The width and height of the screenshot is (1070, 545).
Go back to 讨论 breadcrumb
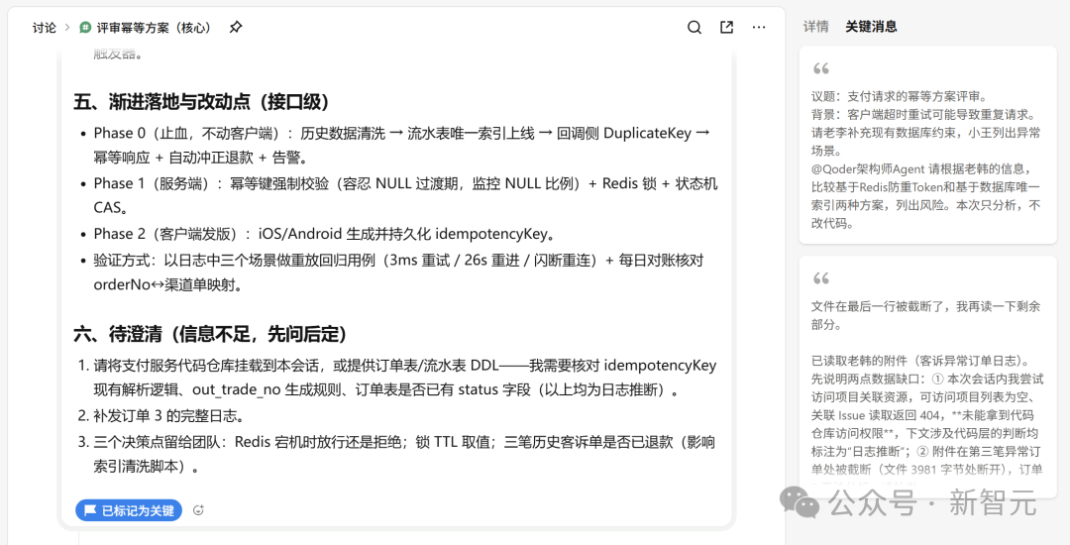(x=45, y=28)
